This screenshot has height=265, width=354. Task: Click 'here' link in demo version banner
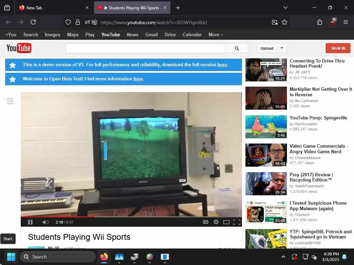click(222, 65)
